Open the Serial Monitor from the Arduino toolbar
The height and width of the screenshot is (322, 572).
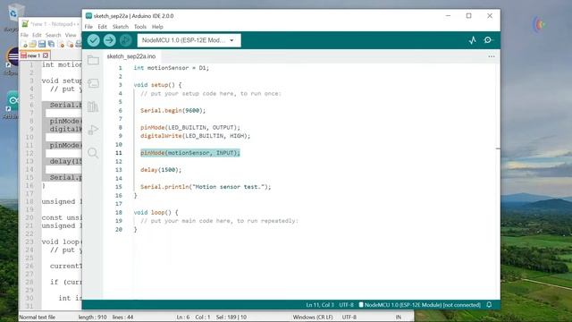point(488,40)
